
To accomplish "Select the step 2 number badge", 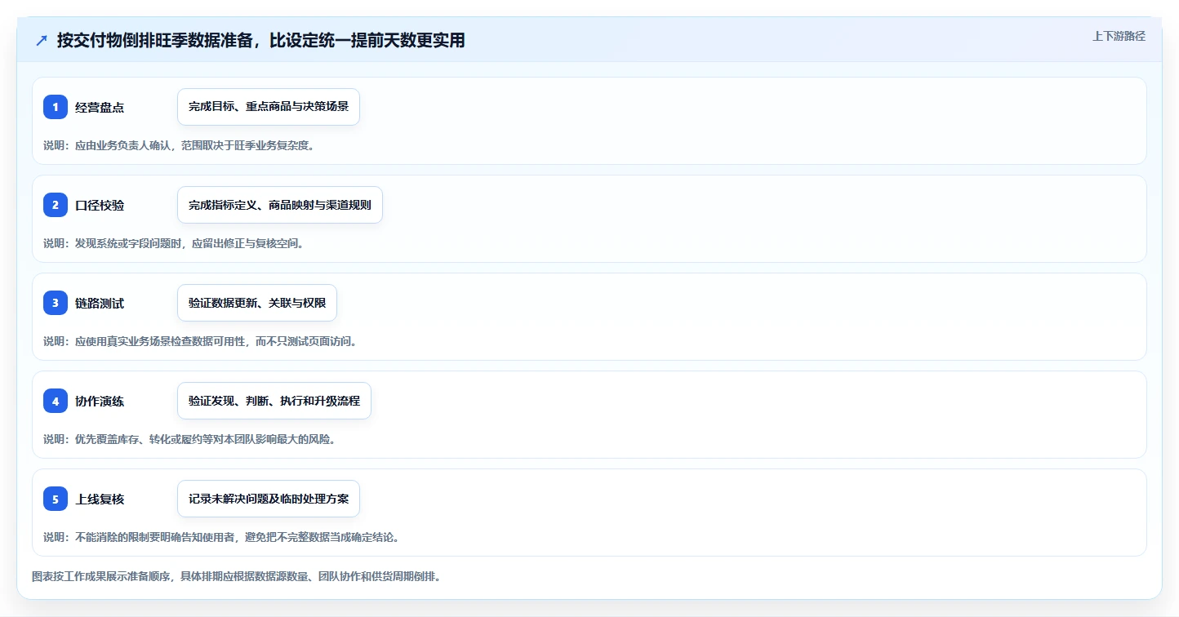I will (56, 205).
